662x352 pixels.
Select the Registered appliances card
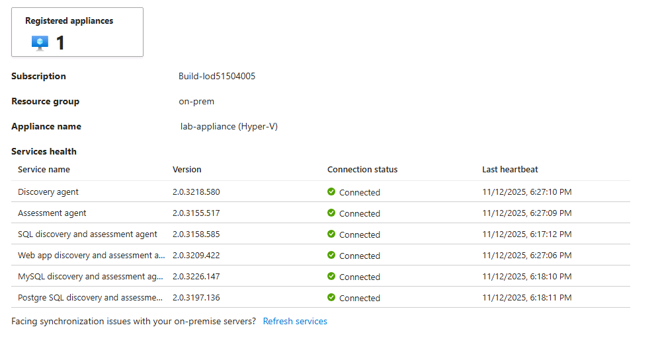[77, 32]
